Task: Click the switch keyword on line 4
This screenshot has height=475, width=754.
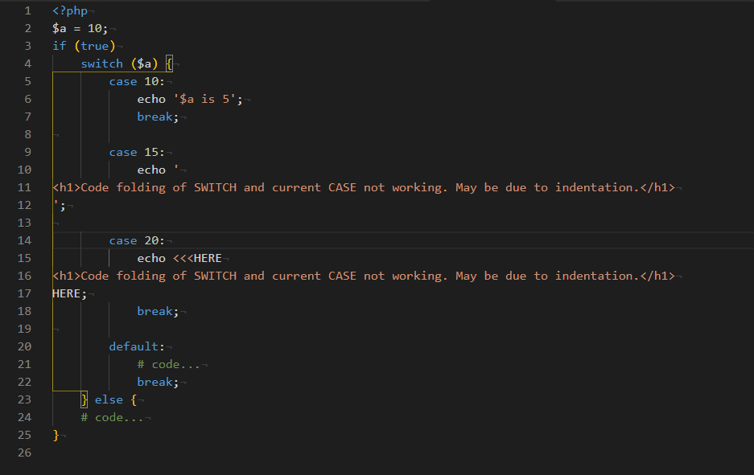Action: click(x=101, y=63)
